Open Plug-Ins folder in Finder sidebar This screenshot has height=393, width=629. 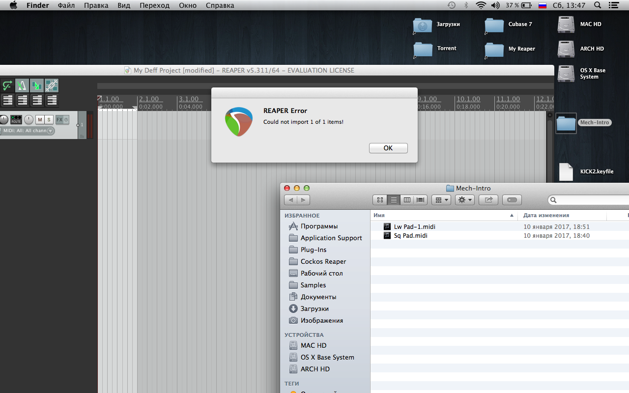308,250
